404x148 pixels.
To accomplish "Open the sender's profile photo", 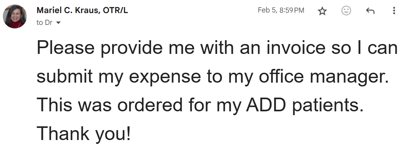I will [15, 17].
